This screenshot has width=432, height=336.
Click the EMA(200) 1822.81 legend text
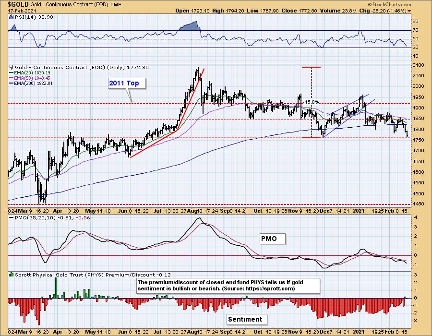33,83
